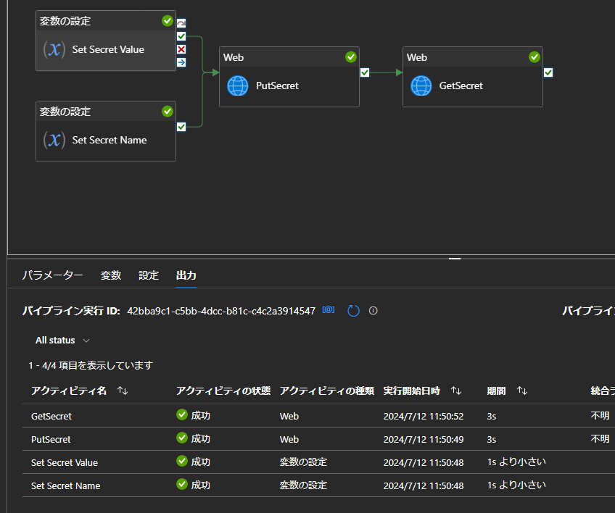Select the GetSecret Web activity node

[473, 77]
